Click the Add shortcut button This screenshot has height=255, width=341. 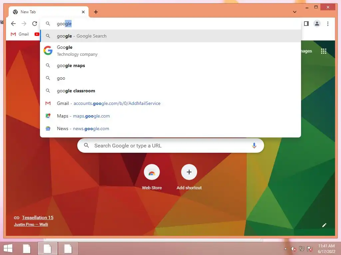click(189, 177)
